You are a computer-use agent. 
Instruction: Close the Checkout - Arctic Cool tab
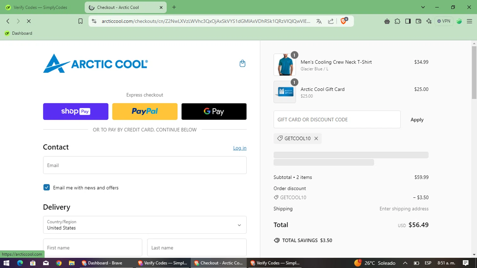(x=161, y=7)
